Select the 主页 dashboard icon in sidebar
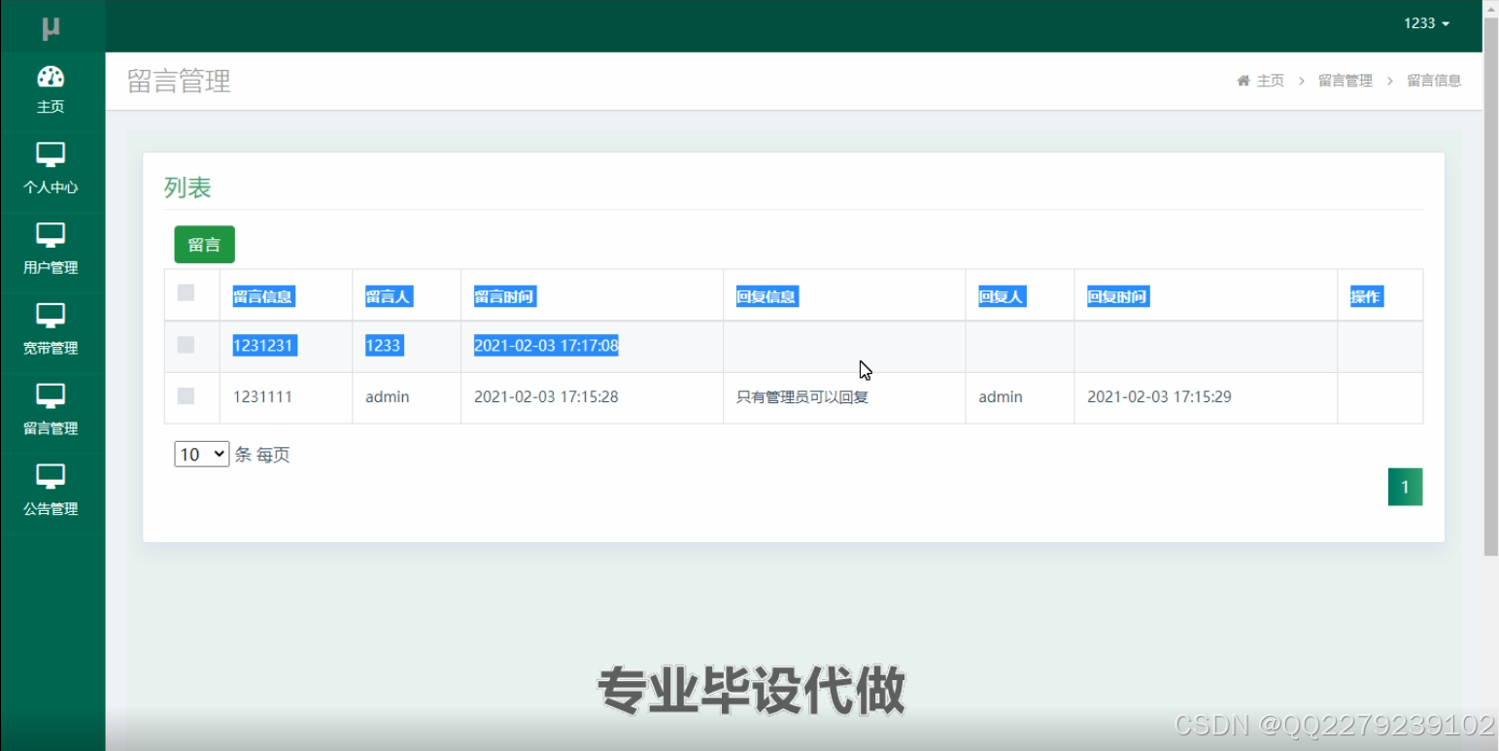This screenshot has width=1499, height=751. pos(50,77)
